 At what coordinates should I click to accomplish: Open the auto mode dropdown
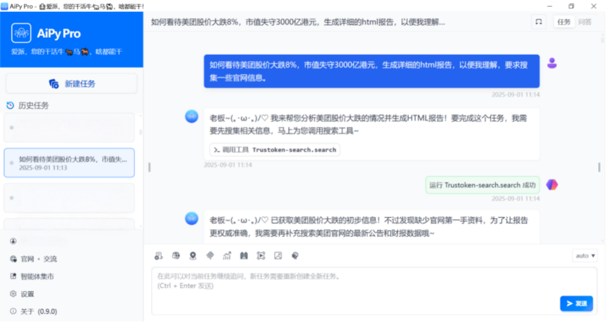pos(585,256)
